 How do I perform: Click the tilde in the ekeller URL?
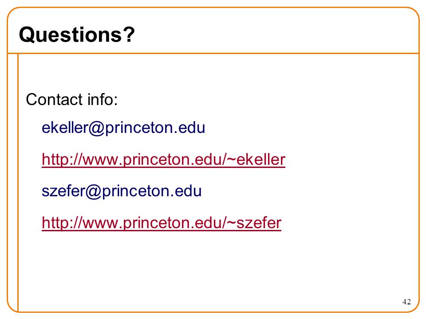(231, 160)
